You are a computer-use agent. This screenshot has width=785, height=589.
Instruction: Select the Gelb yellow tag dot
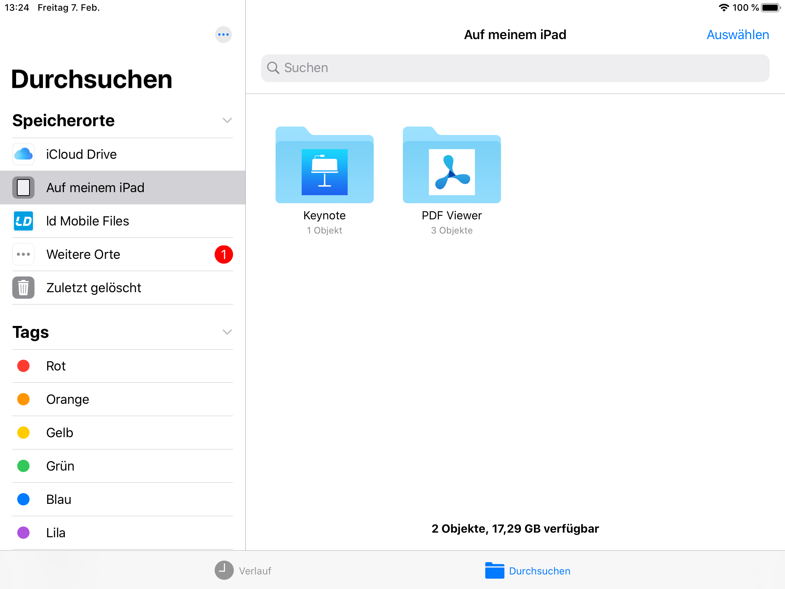click(23, 433)
